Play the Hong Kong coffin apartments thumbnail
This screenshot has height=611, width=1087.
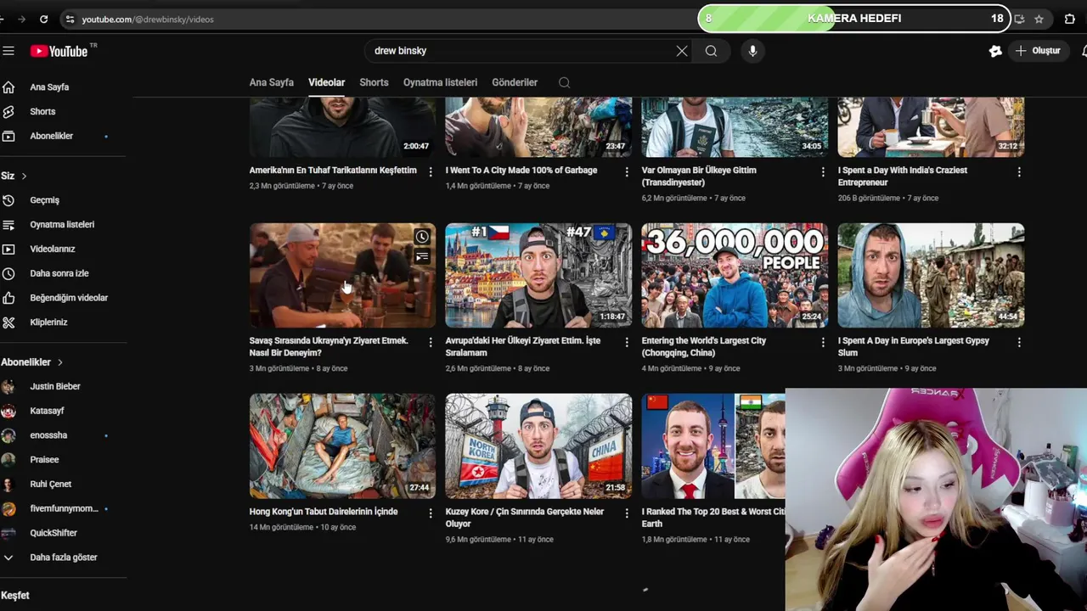pyautogui.click(x=342, y=446)
